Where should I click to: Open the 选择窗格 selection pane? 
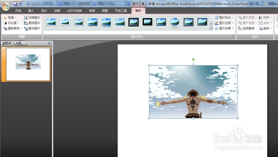pos(246,28)
